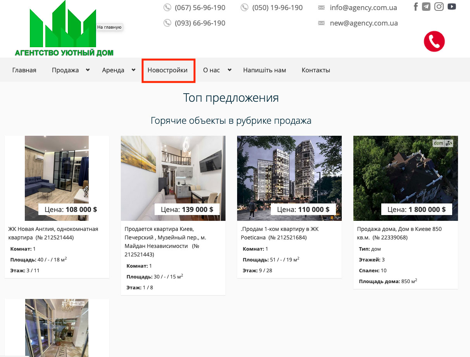Open the Напишіть нам page
470x357 pixels.
coord(264,70)
